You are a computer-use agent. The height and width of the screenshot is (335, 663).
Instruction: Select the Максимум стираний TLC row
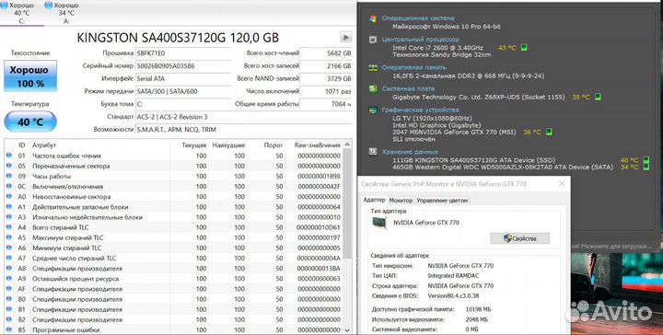[173, 237]
